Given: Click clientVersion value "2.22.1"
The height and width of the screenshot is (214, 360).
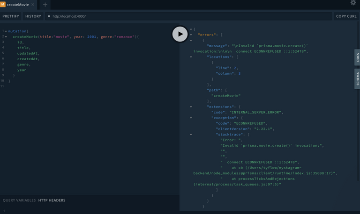Looking at the screenshot, I should pyautogui.click(x=263, y=129).
